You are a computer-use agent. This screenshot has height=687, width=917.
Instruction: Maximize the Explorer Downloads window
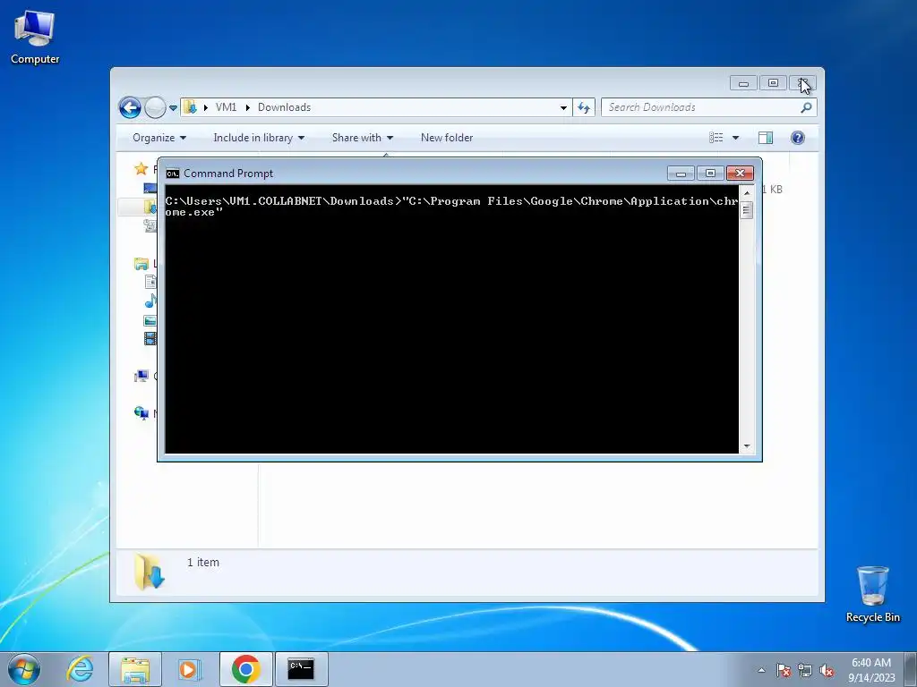coord(773,83)
